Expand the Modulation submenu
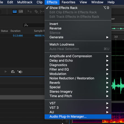 pyautogui.click(x=78, y=74)
